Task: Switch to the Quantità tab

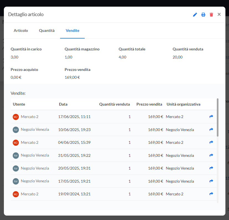Action: pyautogui.click(x=47, y=30)
